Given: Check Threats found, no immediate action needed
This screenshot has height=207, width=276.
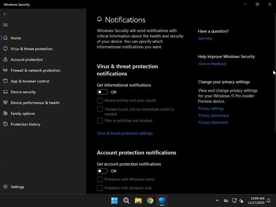Looking at the screenshot, I should point(100,109).
